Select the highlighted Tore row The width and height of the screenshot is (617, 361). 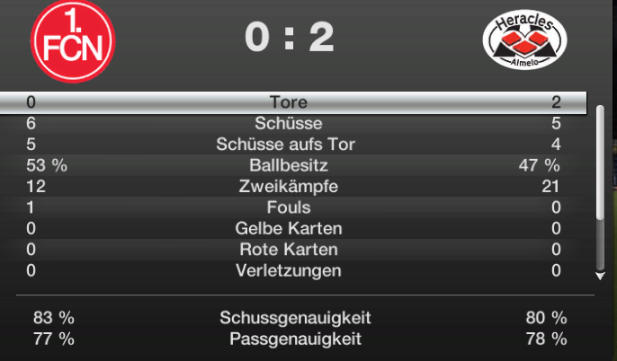[288, 102]
